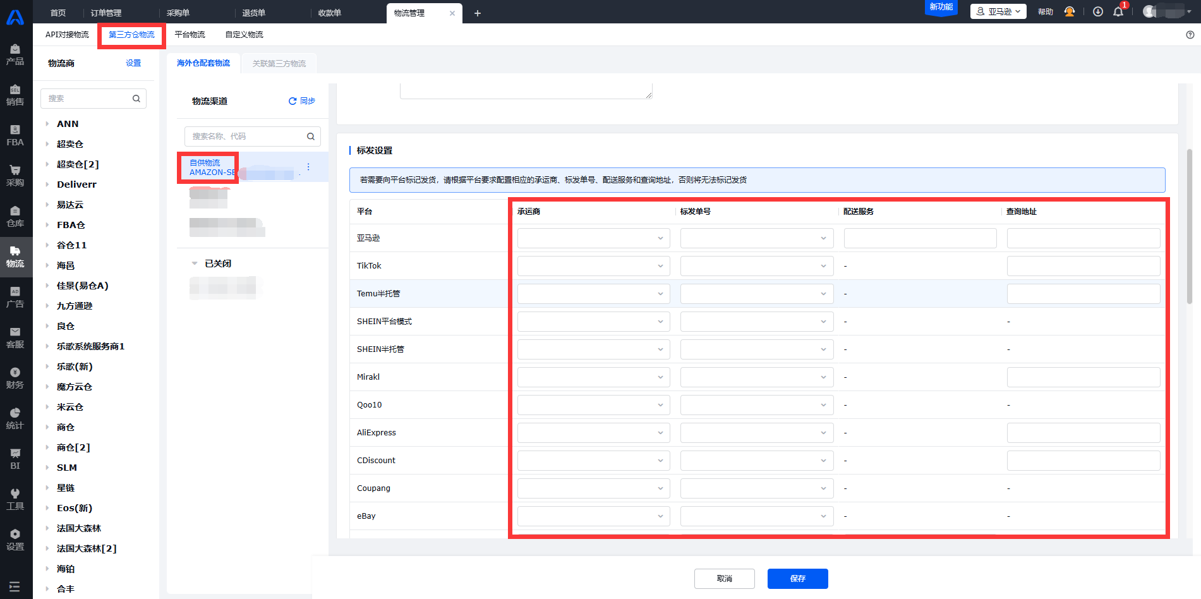Click the 设置 link beside 物流商
Screen dimensions: 1201x599
pos(133,63)
